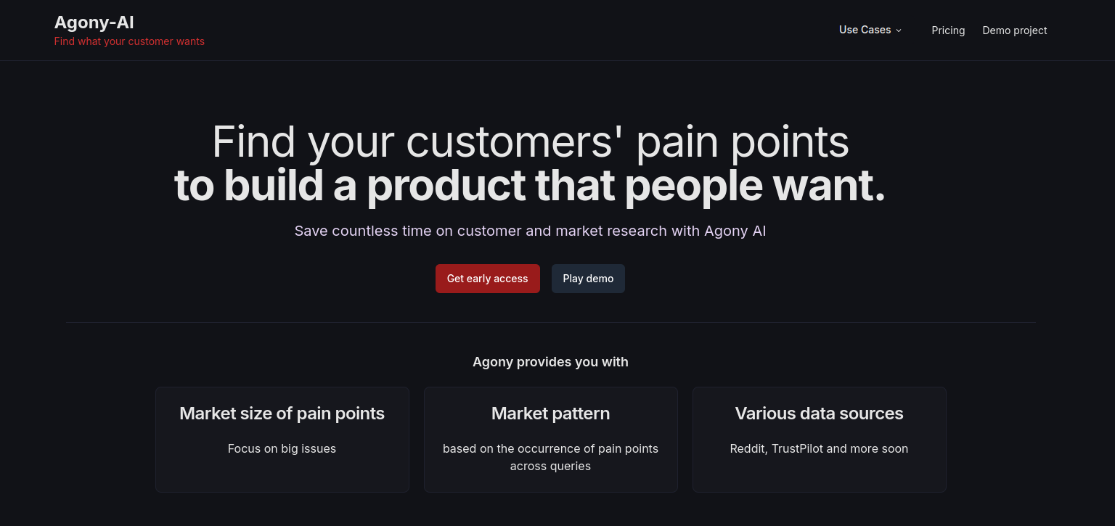Screen dimensions: 1115x526
Task: Click the word TrustPilot in data sources
Action: click(797, 448)
